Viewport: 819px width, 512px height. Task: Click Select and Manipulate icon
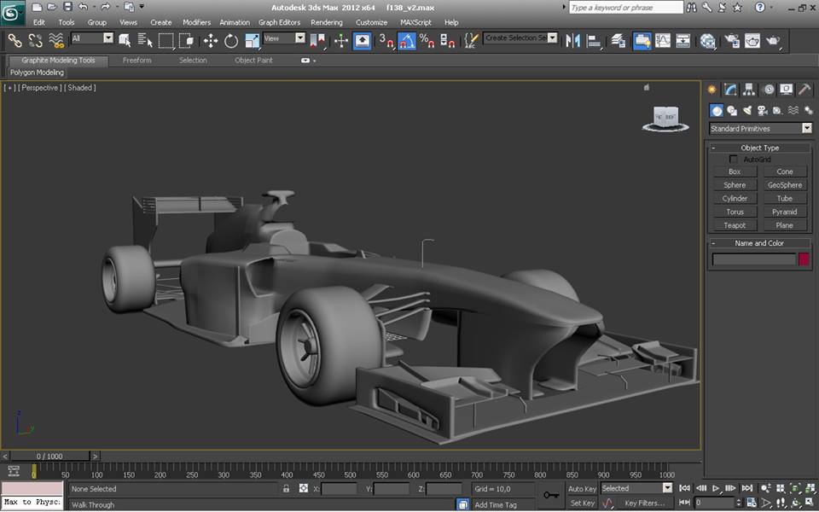tap(341, 40)
